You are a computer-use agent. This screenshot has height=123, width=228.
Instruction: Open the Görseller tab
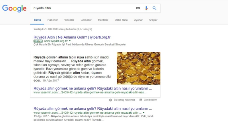pos(86,20)
